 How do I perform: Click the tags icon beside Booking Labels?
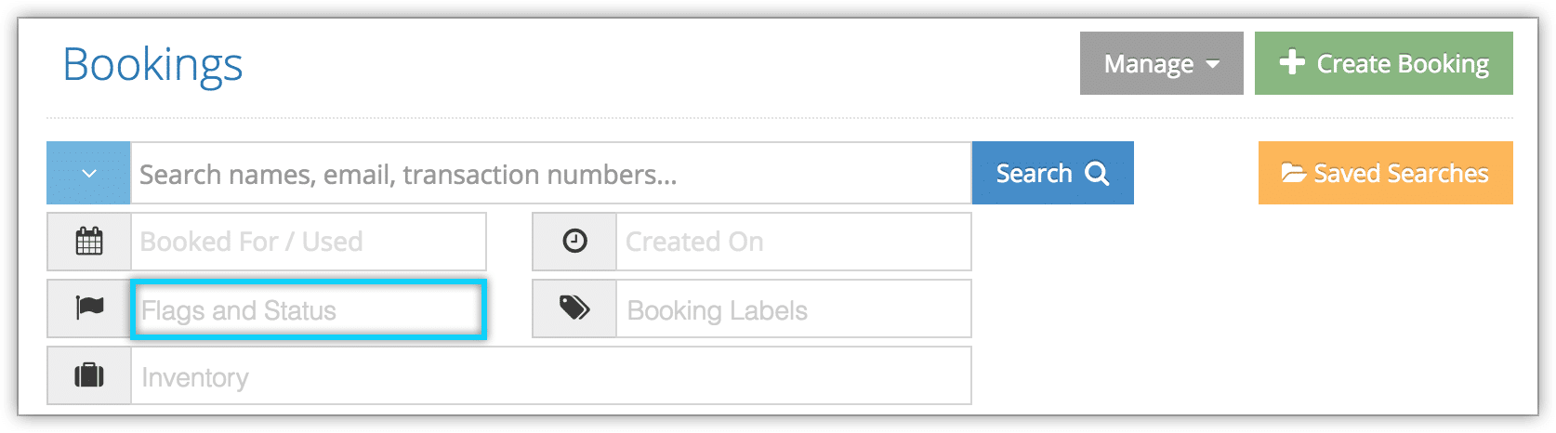pos(574,308)
